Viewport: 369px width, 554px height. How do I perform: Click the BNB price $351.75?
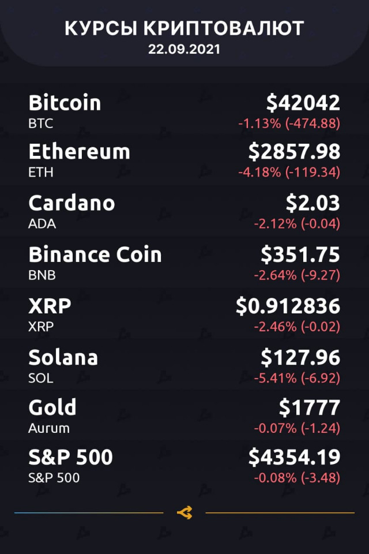point(300,254)
